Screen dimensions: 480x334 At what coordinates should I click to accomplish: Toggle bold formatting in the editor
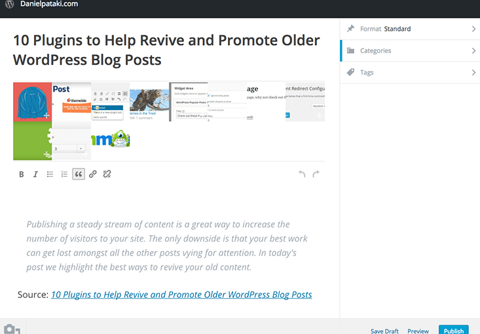coord(22,174)
